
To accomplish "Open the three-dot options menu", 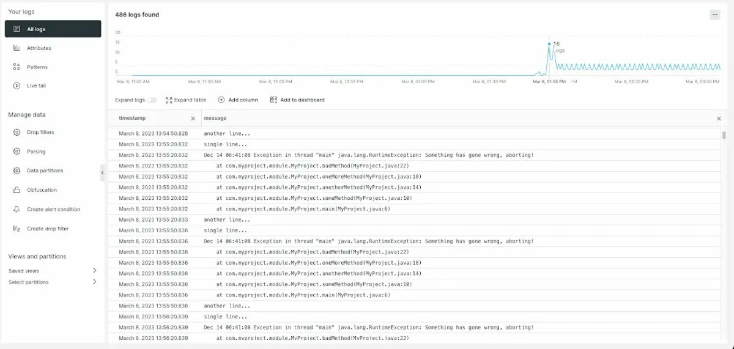I will pos(715,15).
